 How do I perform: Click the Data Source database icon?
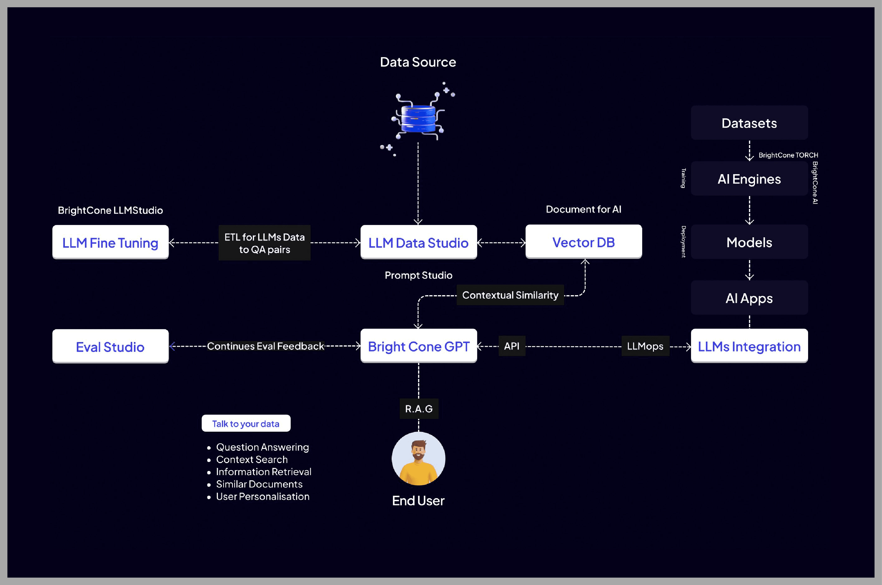tap(418, 119)
